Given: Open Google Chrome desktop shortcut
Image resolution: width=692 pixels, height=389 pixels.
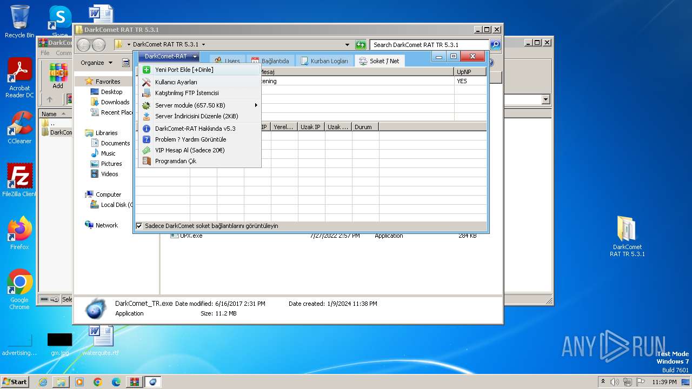Looking at the screenshot, I should [19, 290].
